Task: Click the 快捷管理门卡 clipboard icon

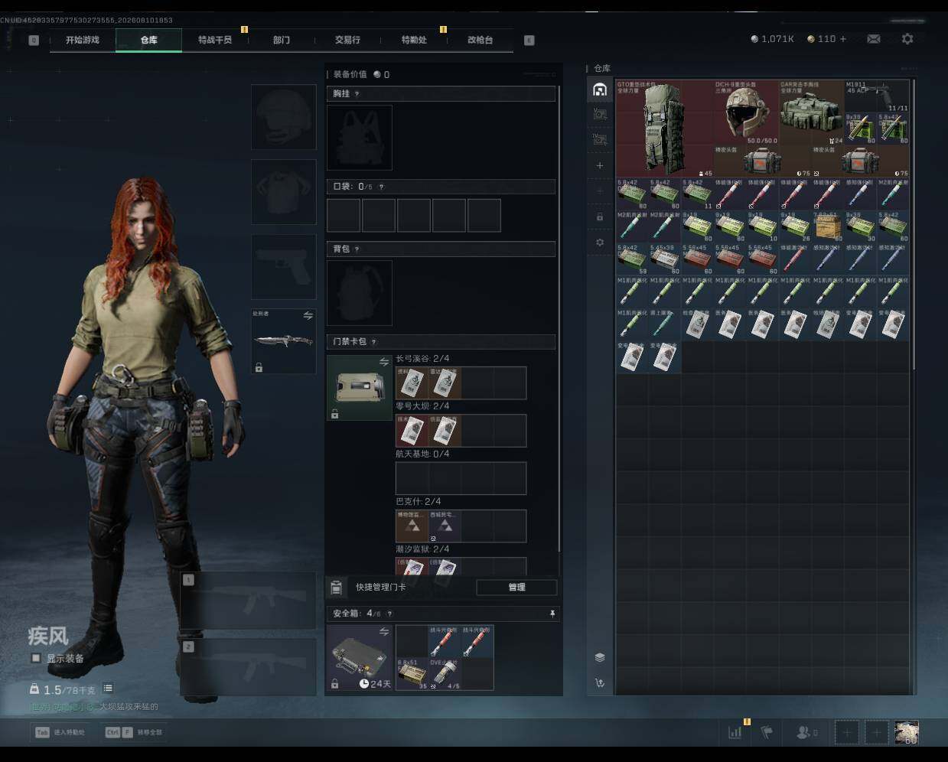Action: coord(336,588)
